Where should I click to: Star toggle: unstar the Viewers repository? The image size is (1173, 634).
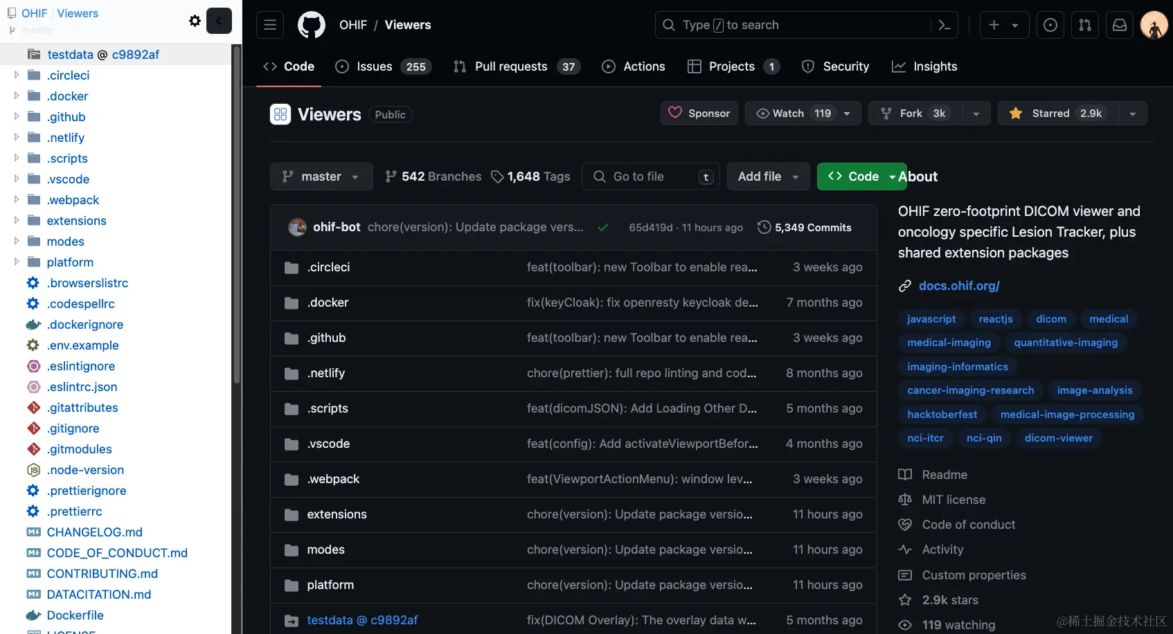tap(1058, 114)
